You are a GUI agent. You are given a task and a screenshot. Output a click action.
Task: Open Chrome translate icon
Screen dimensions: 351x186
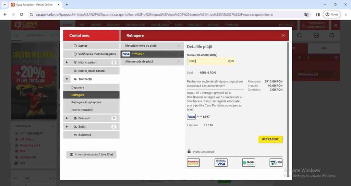(x=306, y=14)
